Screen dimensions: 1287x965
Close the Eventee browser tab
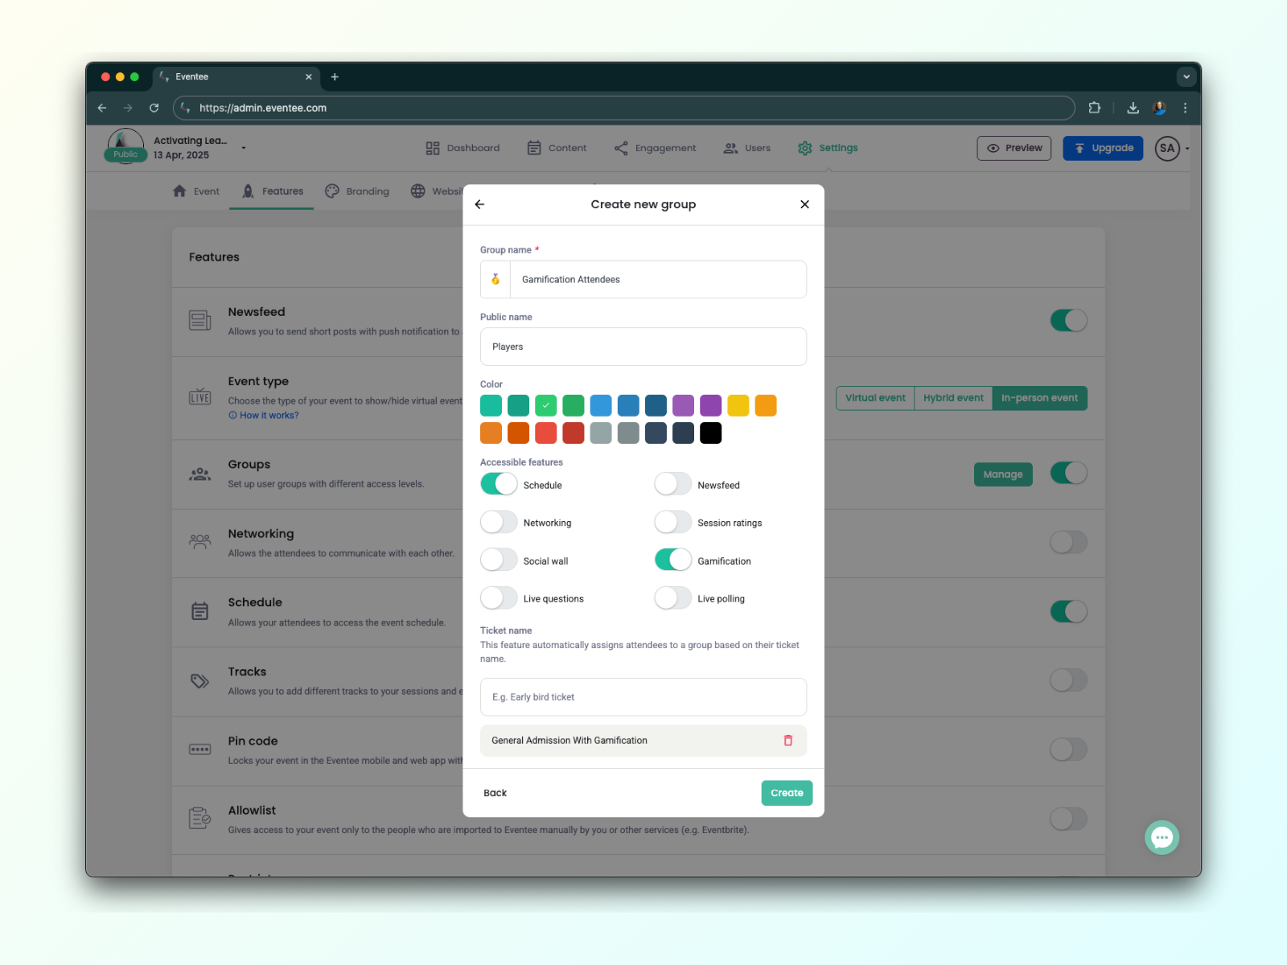click(x=308, y=77)
